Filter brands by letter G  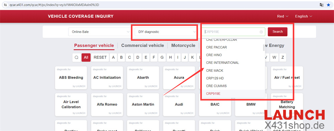tap(162, 57)
